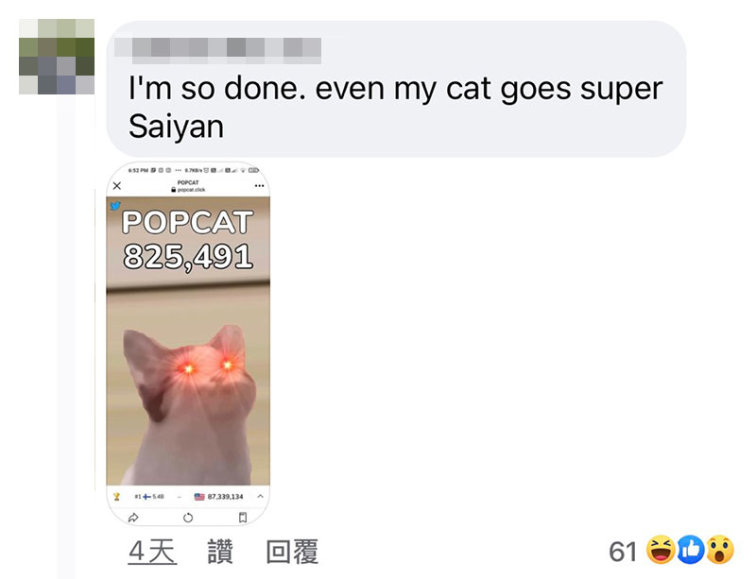
Task: Click the bookmark icon in bottom bar
Action: click(x=243, y=518)
